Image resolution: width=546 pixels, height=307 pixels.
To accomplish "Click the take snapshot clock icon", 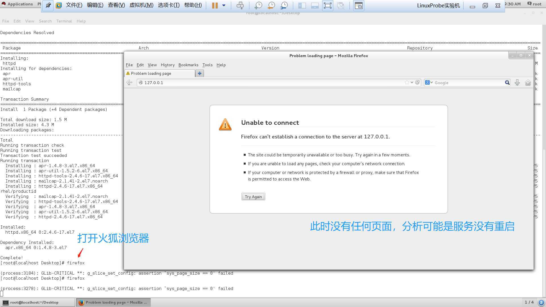I will click(258, 5).
